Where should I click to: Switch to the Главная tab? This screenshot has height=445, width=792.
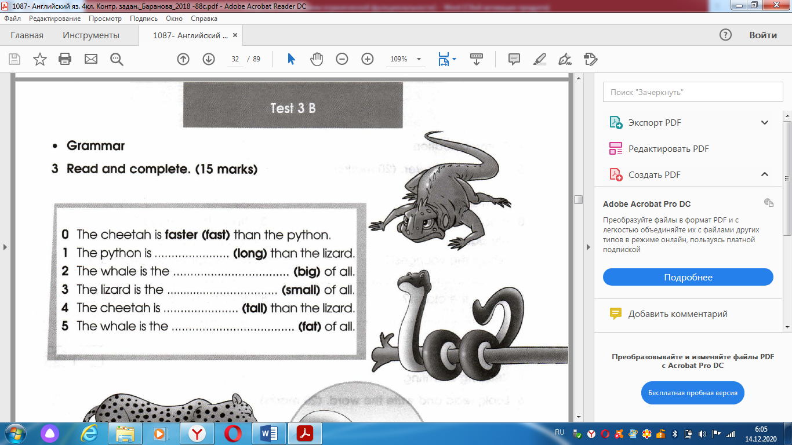click(x=27, y=35)
